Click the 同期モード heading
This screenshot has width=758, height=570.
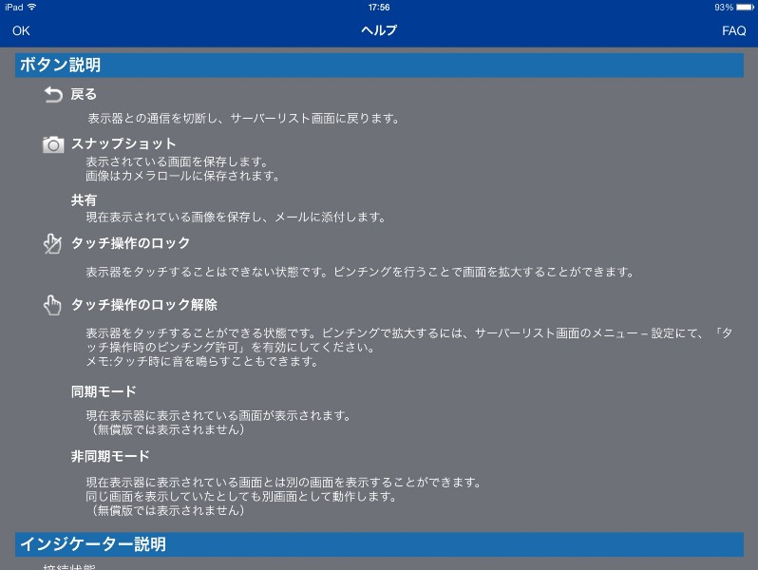point(104,391)
